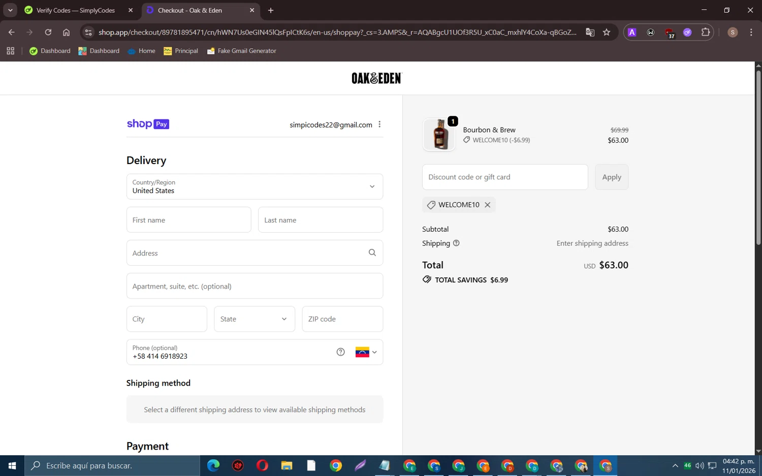
Task: Open the Home bookmark
Action: 142,51
